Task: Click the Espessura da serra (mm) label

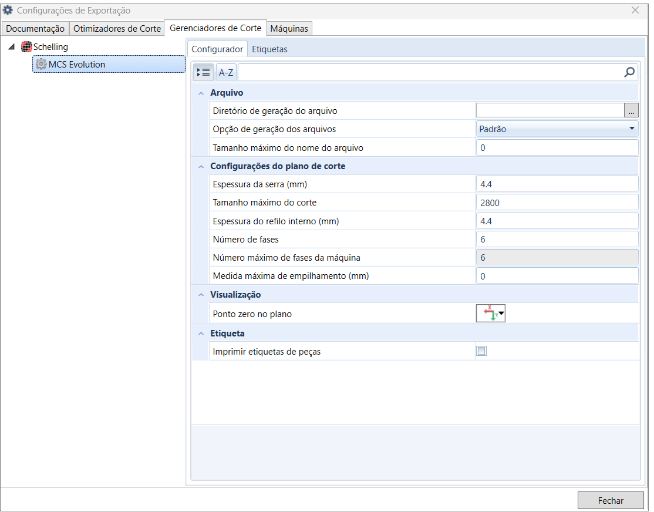Action: 260,184
